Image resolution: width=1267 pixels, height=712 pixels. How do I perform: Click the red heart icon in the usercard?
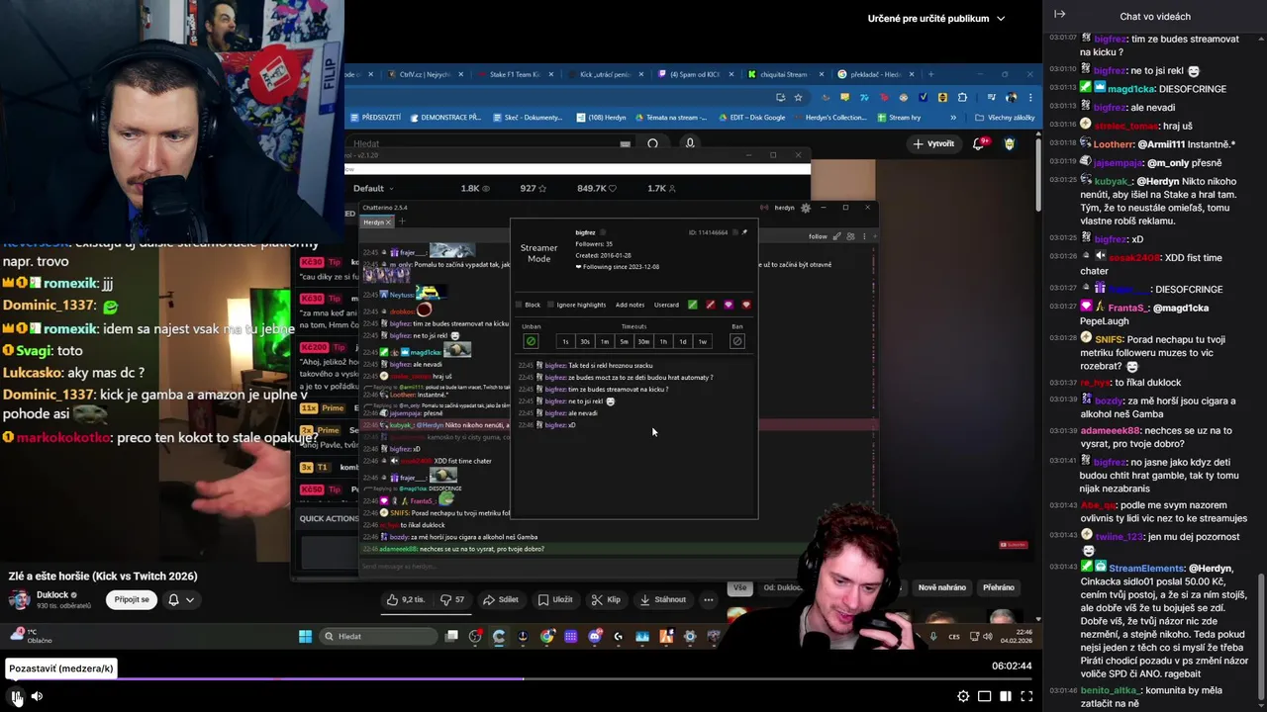point(746,305)
